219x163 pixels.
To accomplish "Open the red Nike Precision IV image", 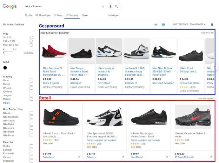I will [54, 51].
